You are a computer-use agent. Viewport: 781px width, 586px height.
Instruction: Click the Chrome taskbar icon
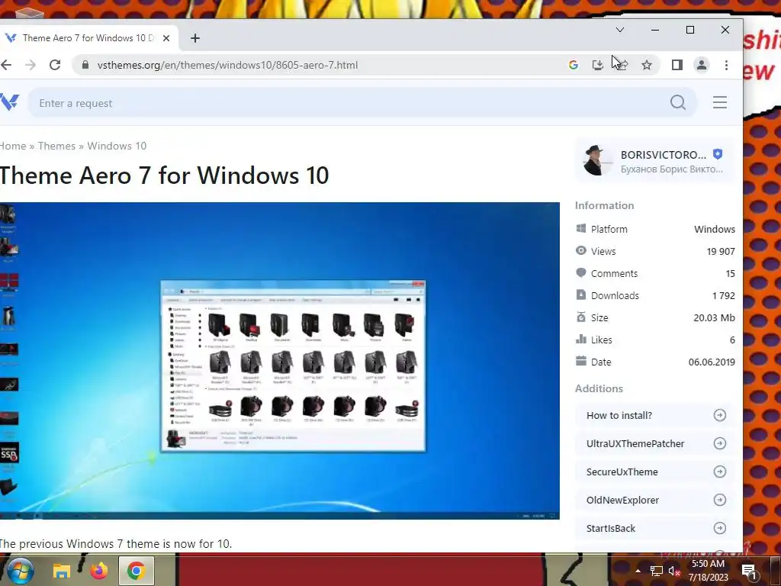(x=136, y=571)
